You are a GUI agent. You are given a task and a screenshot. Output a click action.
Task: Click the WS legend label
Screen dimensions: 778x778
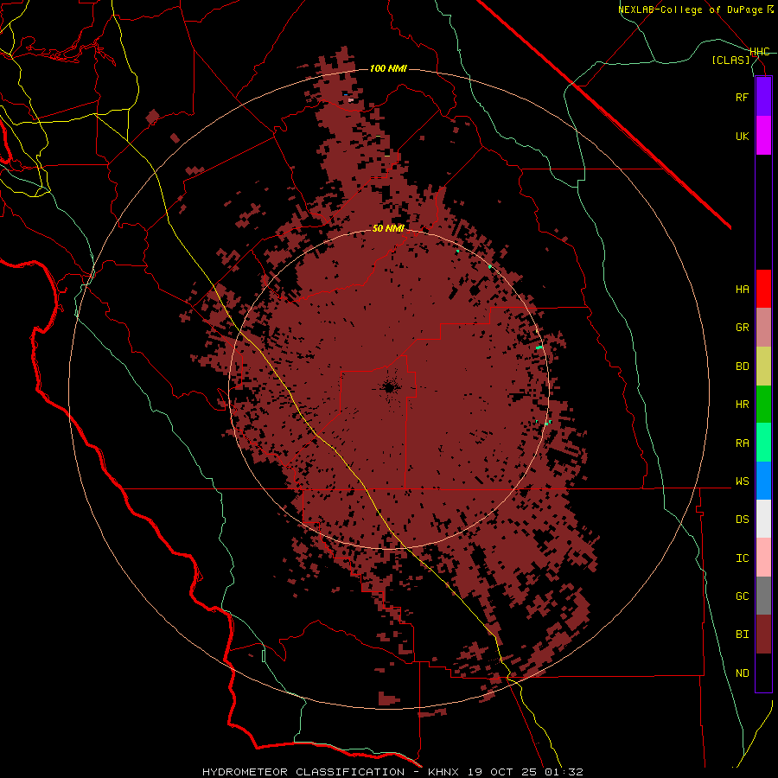pos(743,481)
